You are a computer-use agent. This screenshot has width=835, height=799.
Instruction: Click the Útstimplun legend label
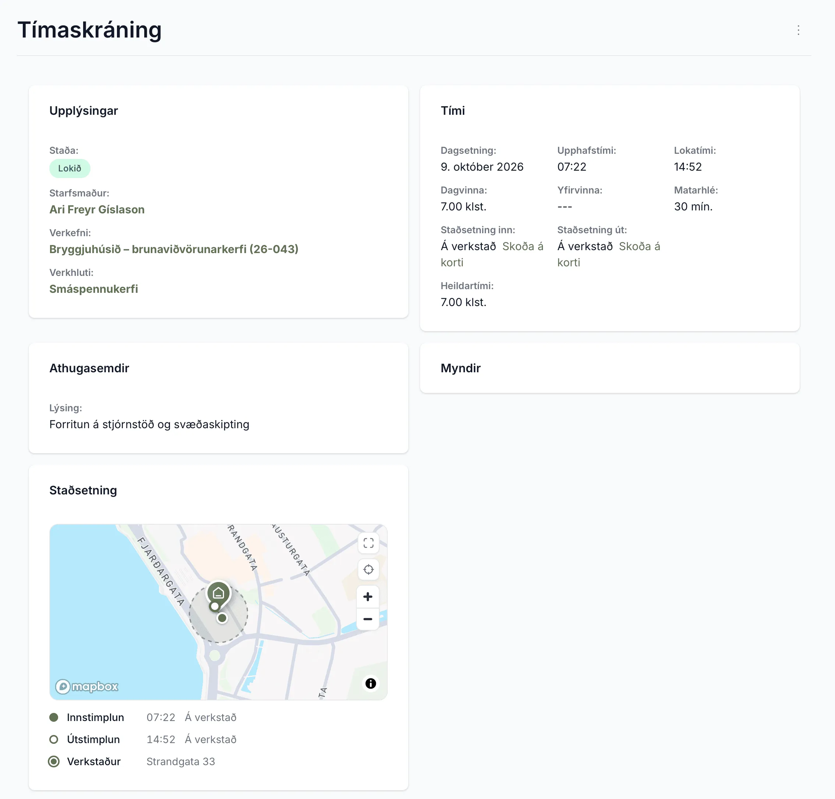(x=93, y=739)
